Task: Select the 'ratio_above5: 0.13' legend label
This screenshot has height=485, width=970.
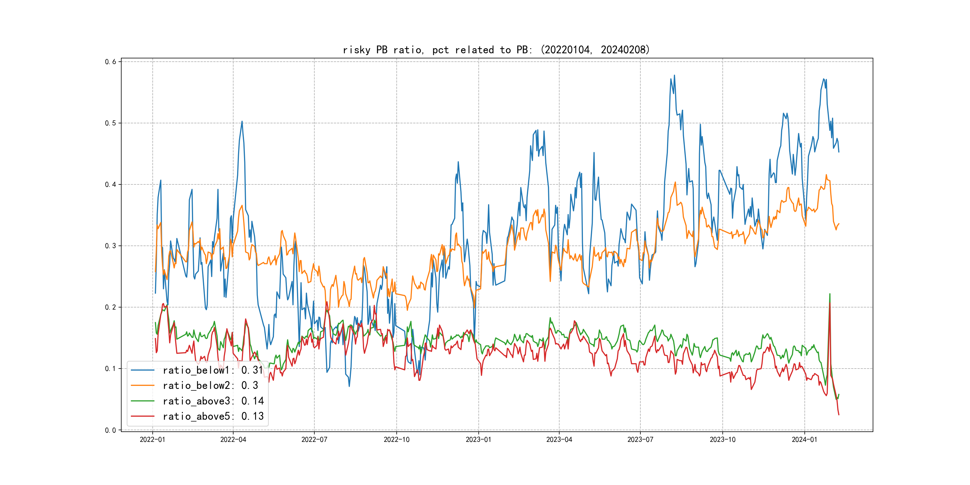Action: 213,416
